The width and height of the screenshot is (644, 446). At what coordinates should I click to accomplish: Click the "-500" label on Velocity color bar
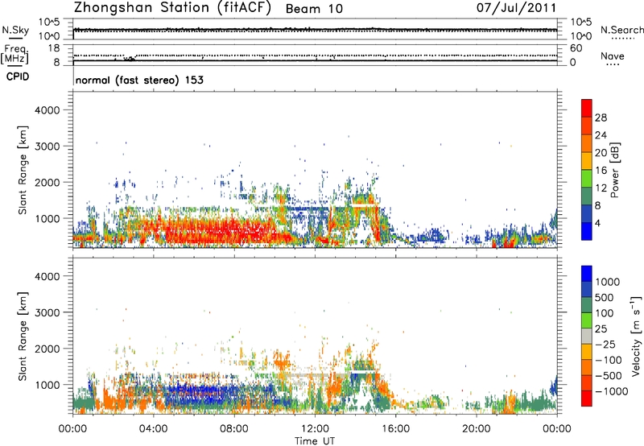click(x=608, y=376)
